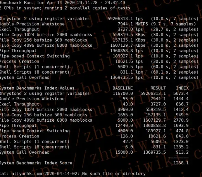Click File Copy 4096 baseline 5800.0

pyautogui.click(x=125, y=120)
